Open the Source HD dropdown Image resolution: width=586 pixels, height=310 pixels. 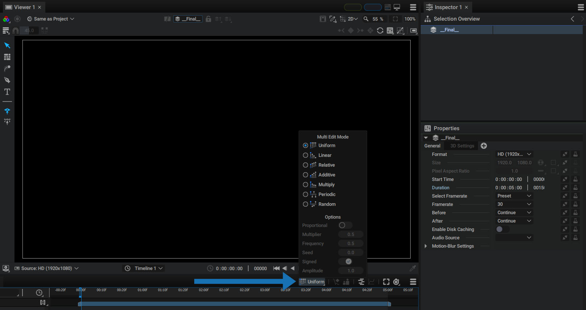(46, 268)
